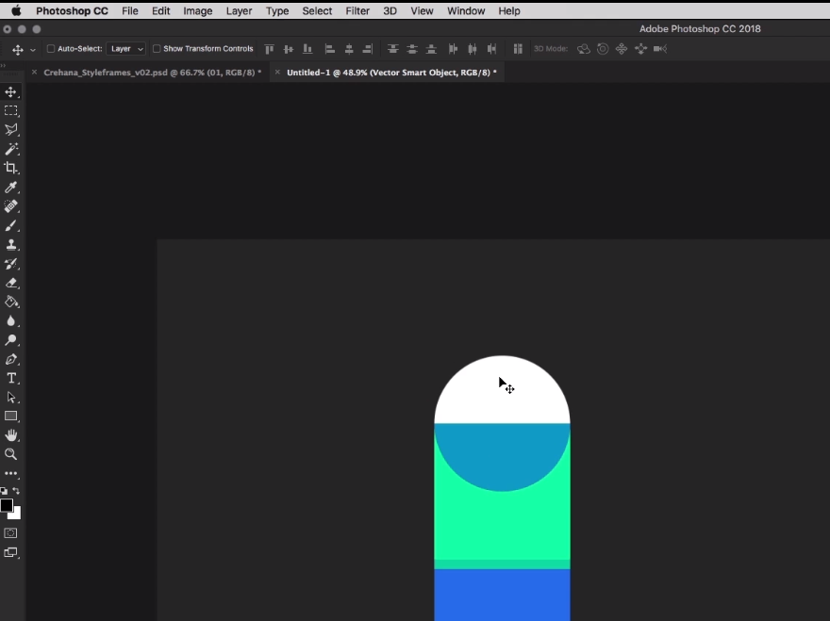The width and height of the screenshot is (830, 621).
Task: Open the Filter menu
Action: coord(357,10)
